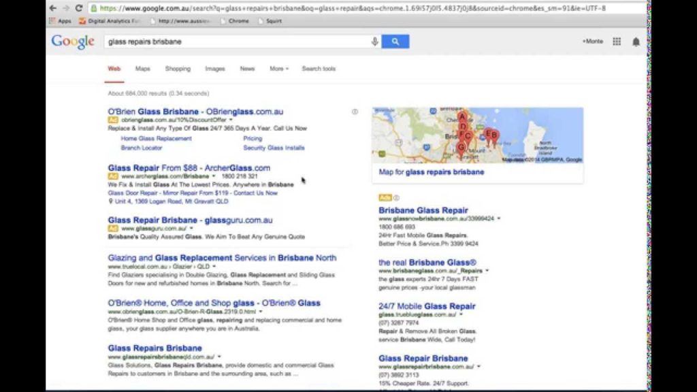Open the real Brisbane Glass sidebar ad

click(x=427, y=263)
